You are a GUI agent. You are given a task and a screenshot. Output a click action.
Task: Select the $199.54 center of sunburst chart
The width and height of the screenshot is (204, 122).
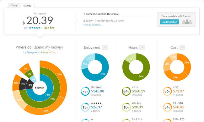[x=40, y=88]
